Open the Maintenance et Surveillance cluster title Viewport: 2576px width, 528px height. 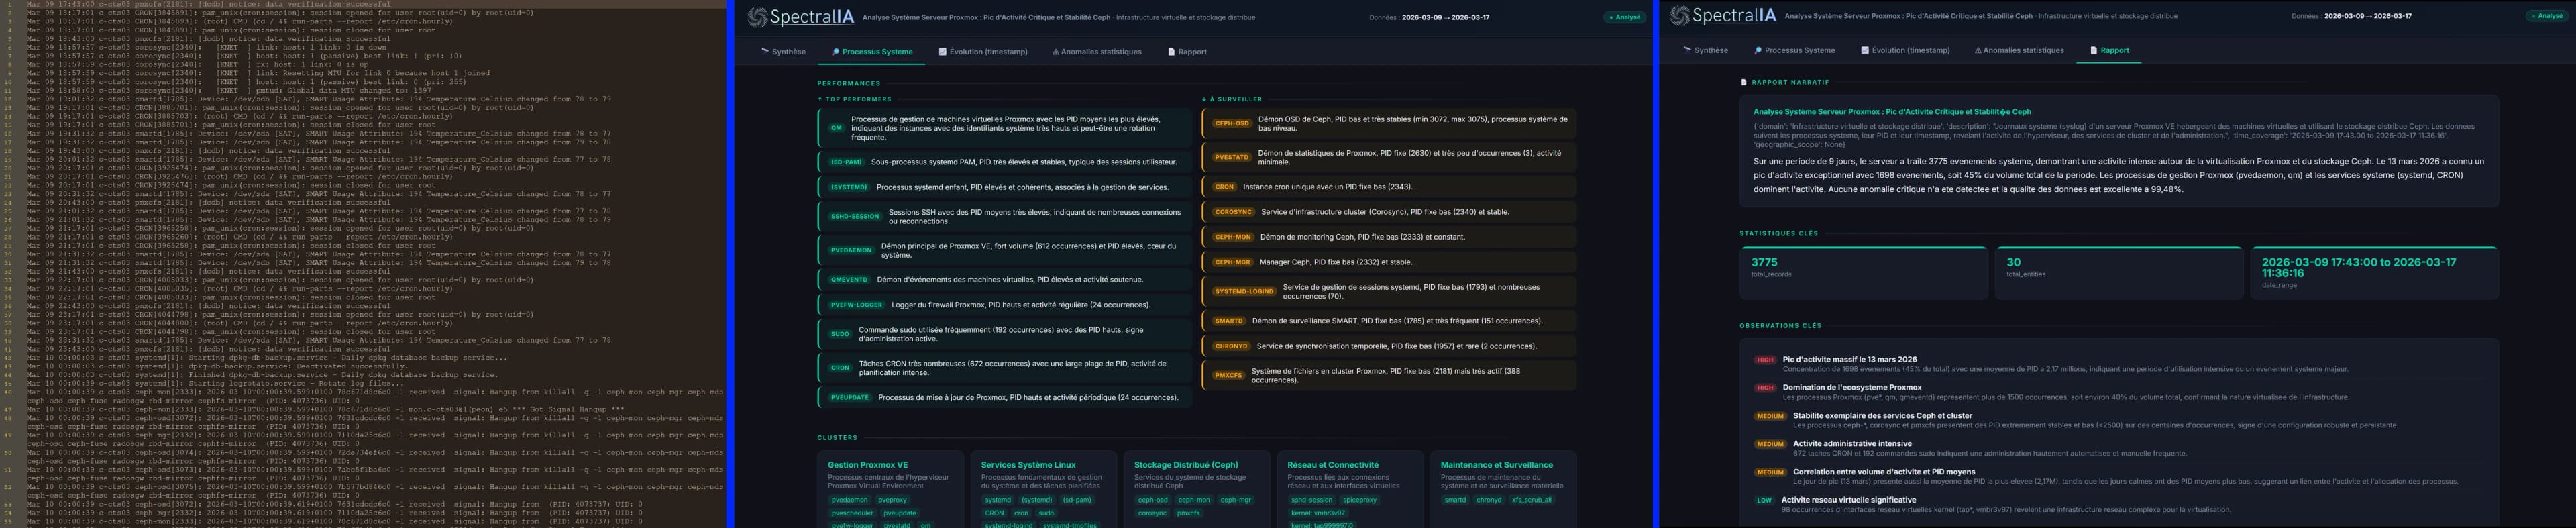(1496, 465)
